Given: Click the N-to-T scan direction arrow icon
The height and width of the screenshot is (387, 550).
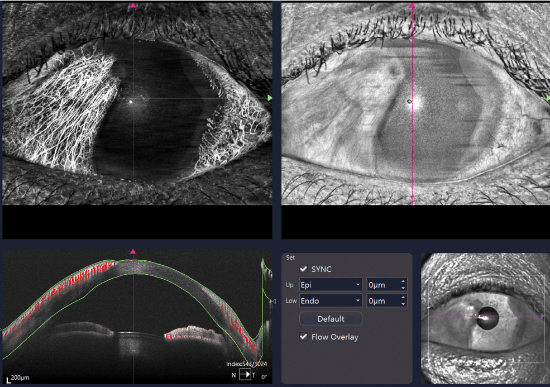Looking at the screenshot, I should click(x=245, y=375).
